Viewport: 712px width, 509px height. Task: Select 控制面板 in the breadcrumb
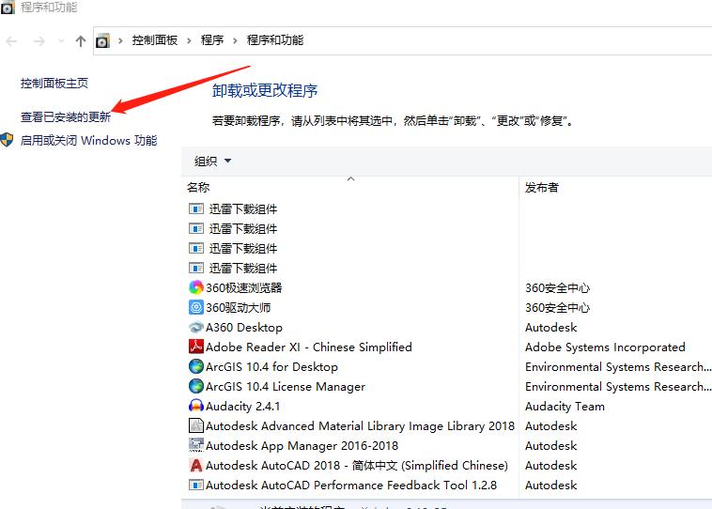[154, 40]
